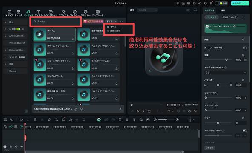Screen dimensions: 252x153
Task: Select the すべて option in filter popup
Action: pyautogui.click(x=112, y=27)
